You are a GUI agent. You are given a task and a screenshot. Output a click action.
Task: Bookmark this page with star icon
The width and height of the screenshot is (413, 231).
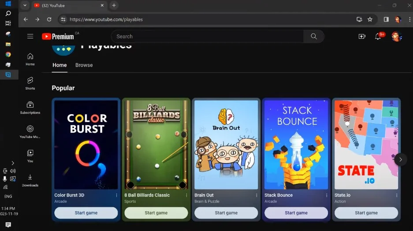(370, 19)
